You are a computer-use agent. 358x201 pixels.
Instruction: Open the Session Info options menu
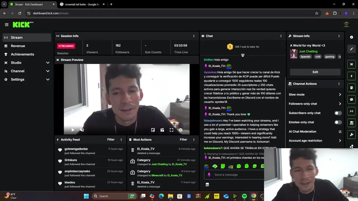pos(194,36)
